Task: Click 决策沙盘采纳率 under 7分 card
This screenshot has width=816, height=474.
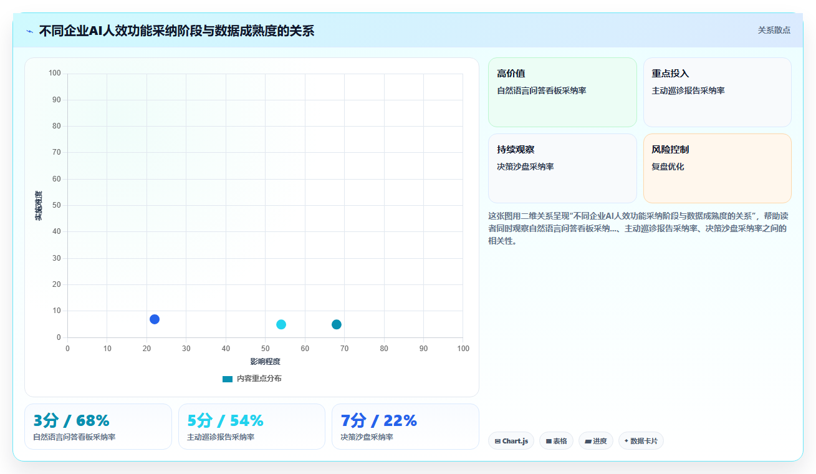Action: click(x=367, y=437)
